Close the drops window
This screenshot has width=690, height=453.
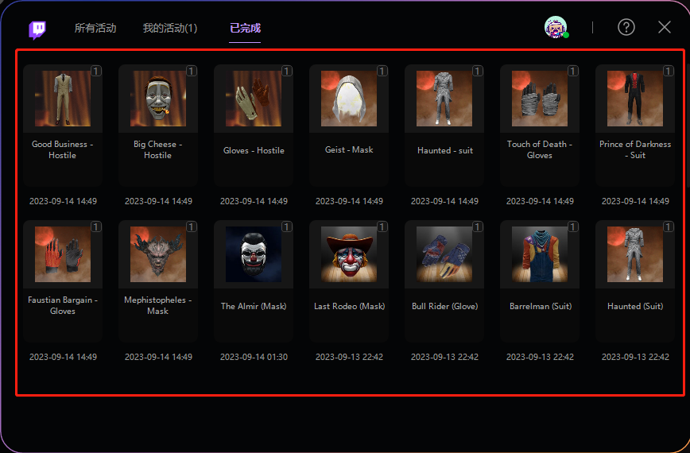(x=665, y=27)
